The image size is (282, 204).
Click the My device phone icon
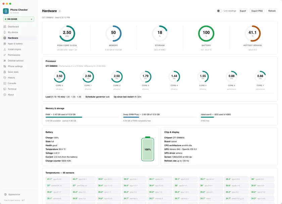coord(5,32)
